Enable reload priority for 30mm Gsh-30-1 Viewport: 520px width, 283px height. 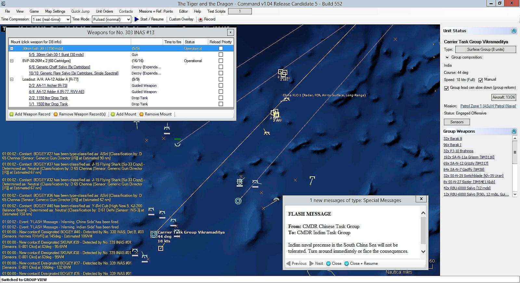pyautogui.click(x=221, y=48)
